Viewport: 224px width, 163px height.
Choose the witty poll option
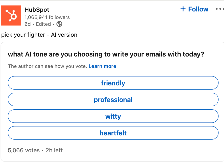pos(113,116)
